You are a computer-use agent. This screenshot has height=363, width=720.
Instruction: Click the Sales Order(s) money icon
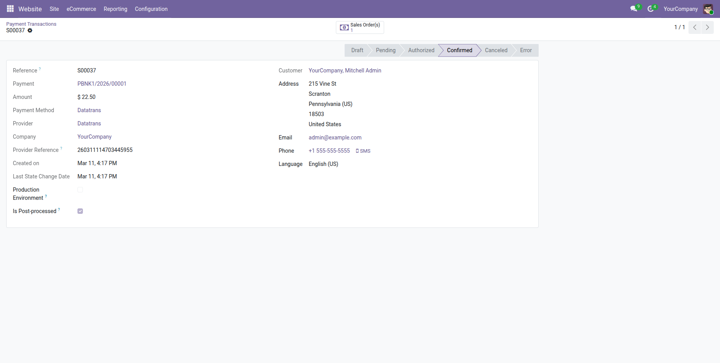[344, 28]
